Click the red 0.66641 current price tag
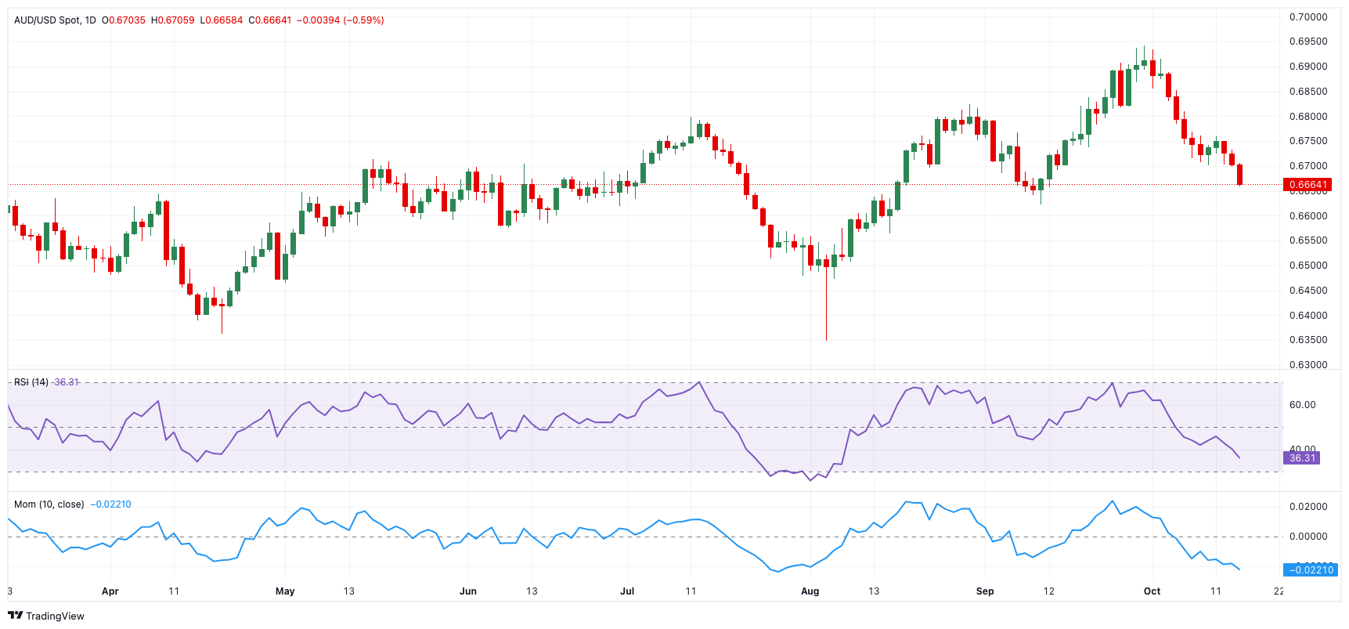 point(1308,186)
